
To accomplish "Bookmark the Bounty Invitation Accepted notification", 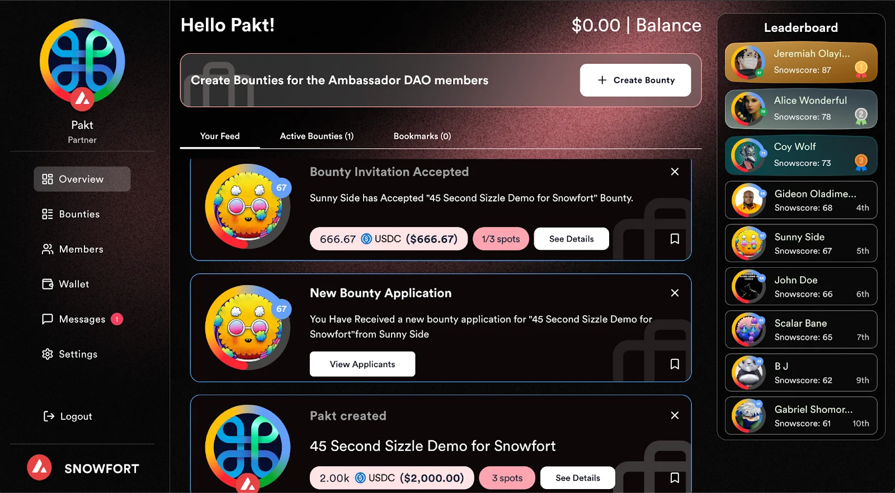I will (x=675, y=239).
